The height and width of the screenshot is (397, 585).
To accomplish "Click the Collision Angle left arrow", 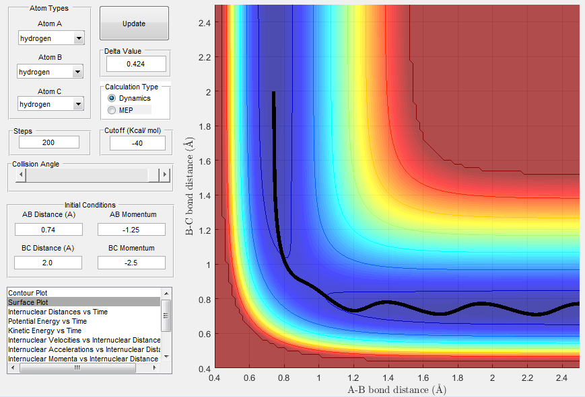I will coord(21,175).
